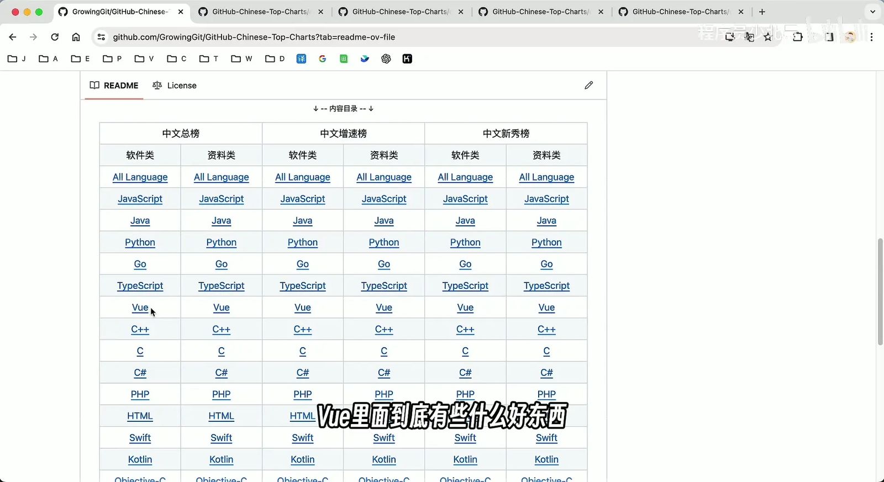Open the D bookmarks folder
This screenshot has width=884, height=482.
(x=275, y=59)
